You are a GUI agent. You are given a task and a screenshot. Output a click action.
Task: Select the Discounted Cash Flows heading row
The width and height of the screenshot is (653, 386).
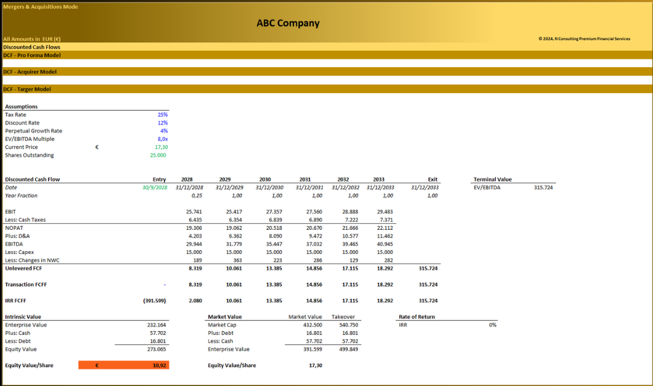pos(327,47)
